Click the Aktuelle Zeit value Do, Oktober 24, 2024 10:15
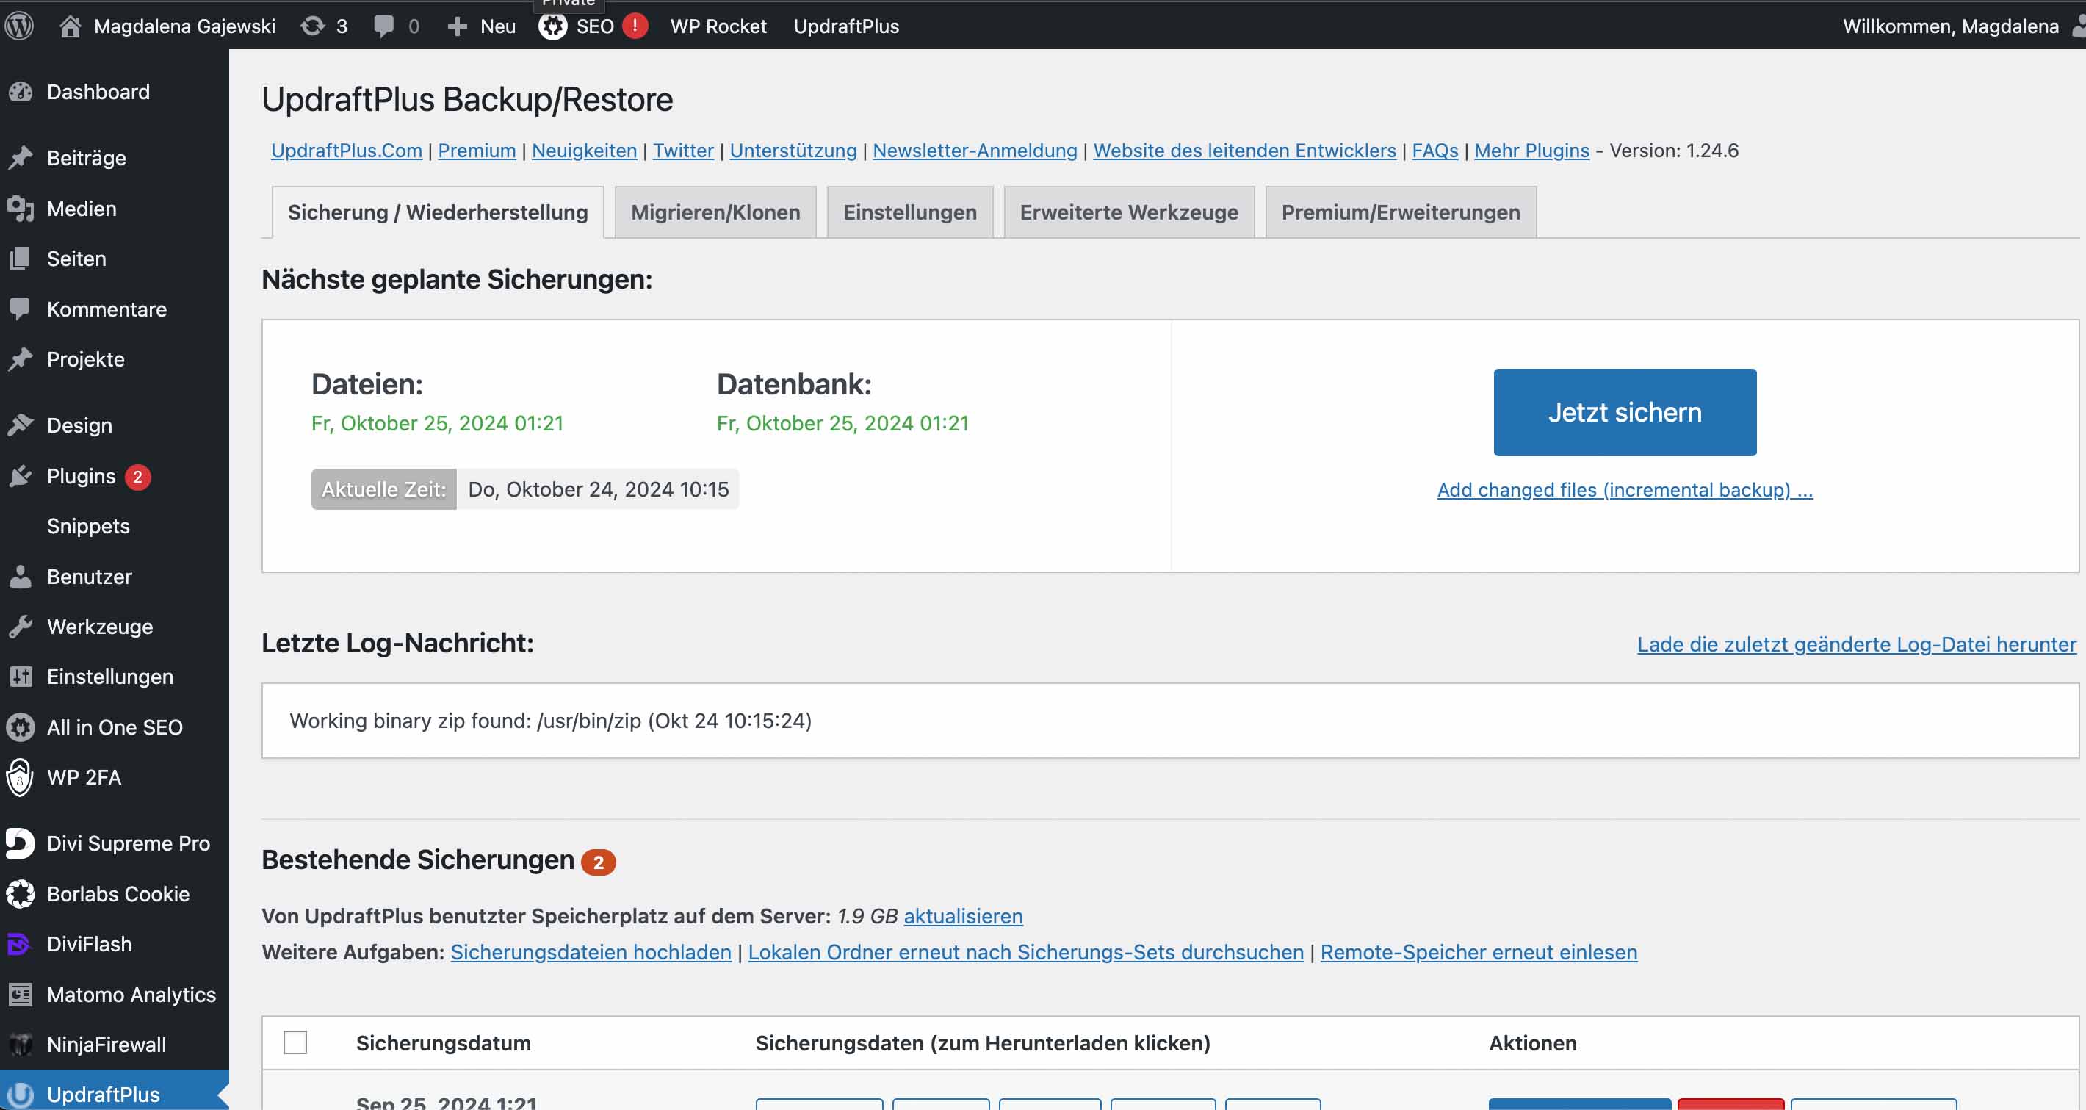 point(599,489)
